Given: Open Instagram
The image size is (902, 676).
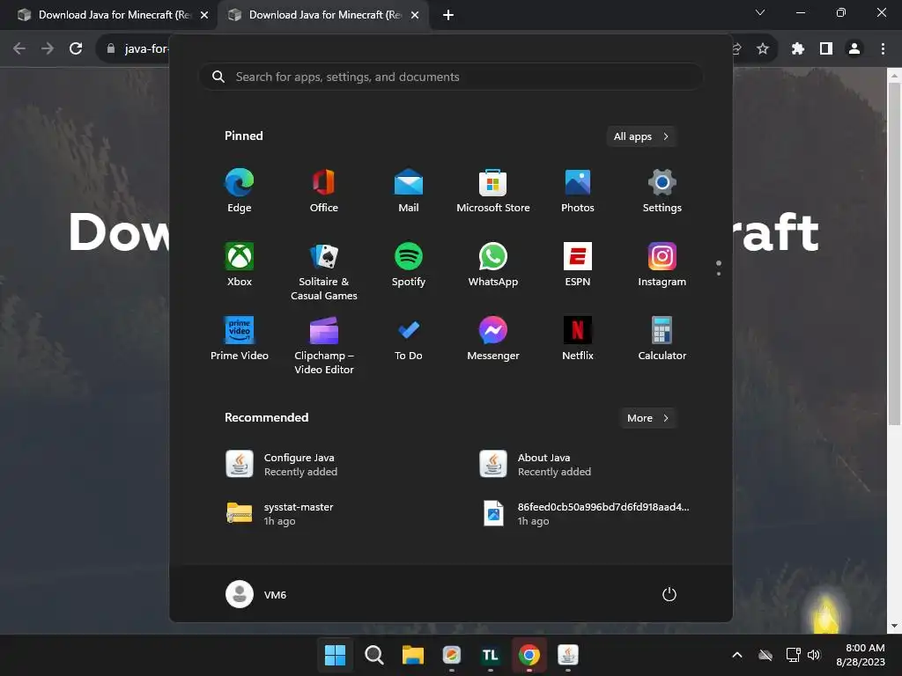Looking at the screenshot, I should pyautogui.click(x=662, y=264).
